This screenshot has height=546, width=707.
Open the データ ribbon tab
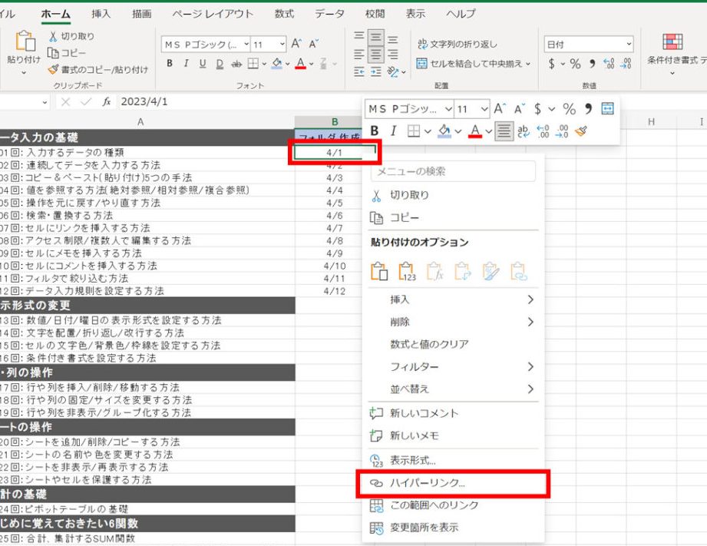coord(329,14)
